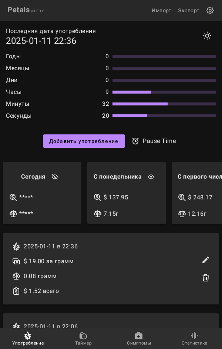The width and height of the screenshot is (222, 349).
Task: Click the Pause Time alarm clock icon
Action: click(135, 141)
